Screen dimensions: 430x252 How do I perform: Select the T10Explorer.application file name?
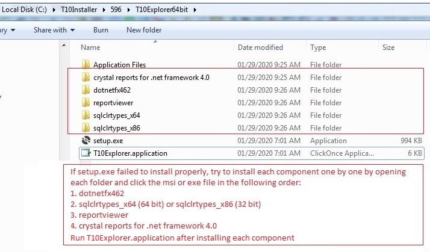[130, 153]
